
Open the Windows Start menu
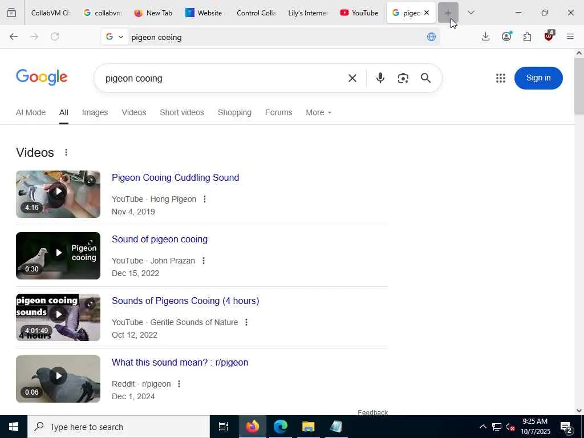click(x=14, y=427)
